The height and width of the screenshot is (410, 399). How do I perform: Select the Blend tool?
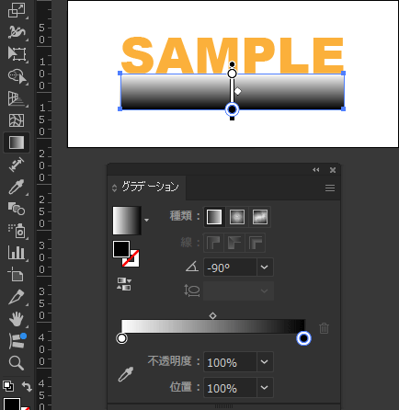(17, 209)
